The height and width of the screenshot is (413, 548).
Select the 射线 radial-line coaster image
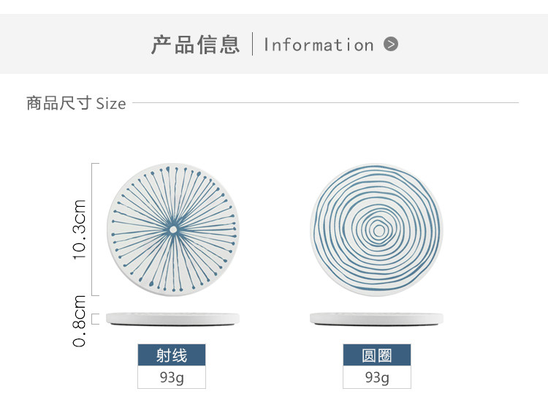click(173, 230)
